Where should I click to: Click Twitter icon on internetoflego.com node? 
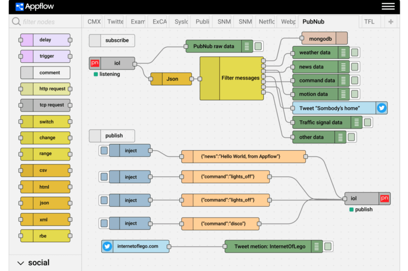pos(108,246)
